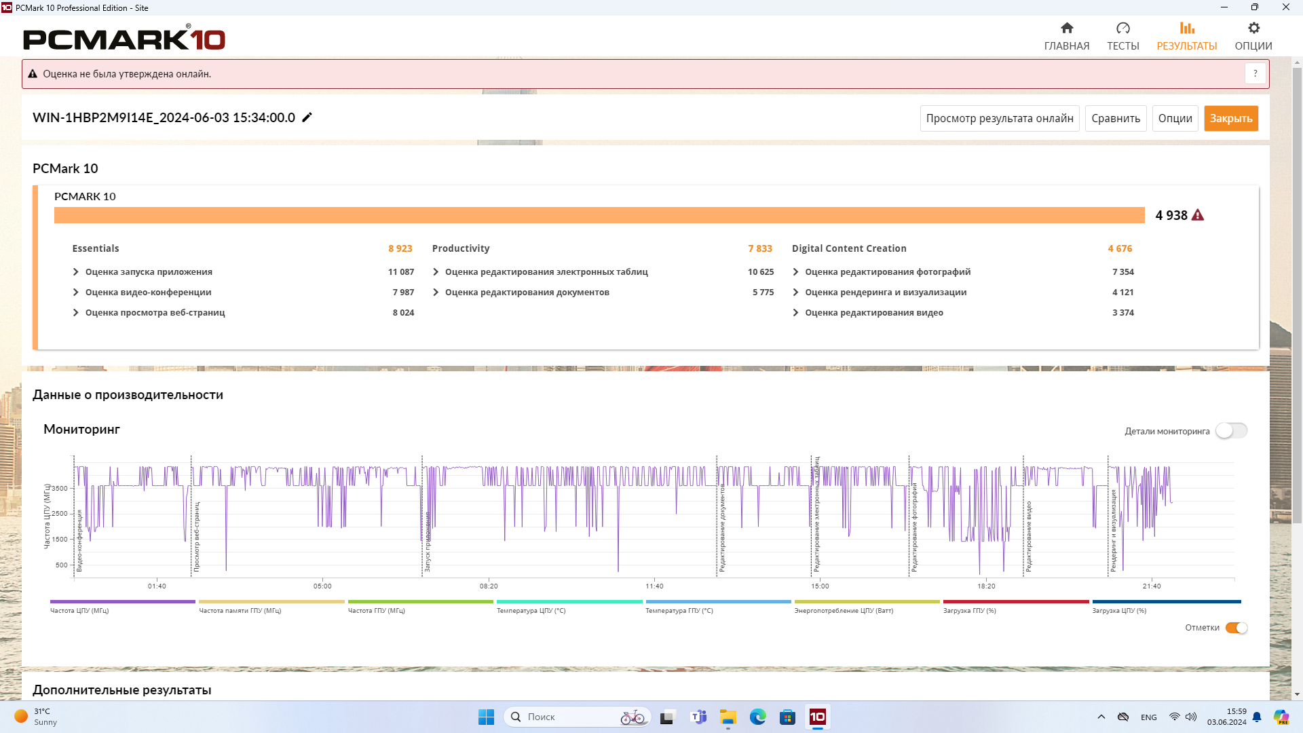Open the ОПЦИИ gear icon
The image size is (1303, 733).
1253,29
